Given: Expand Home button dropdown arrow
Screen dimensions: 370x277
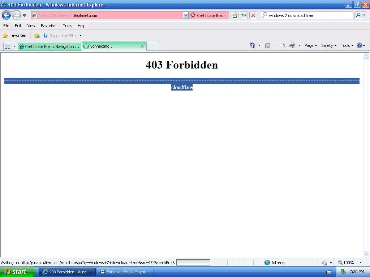Looking at the screenshot, I should tap(259, 45).
